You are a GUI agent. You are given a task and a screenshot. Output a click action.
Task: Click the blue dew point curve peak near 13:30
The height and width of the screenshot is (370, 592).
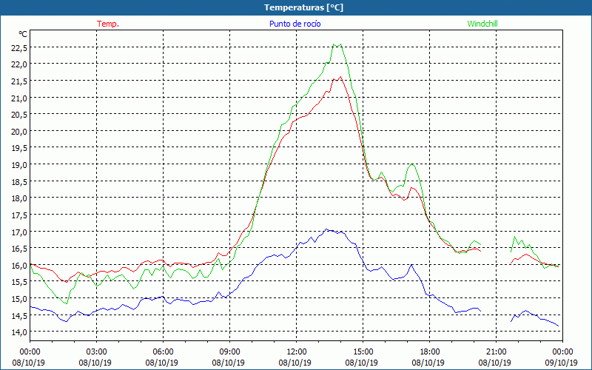pyautogui.click(x=327, y=229)
